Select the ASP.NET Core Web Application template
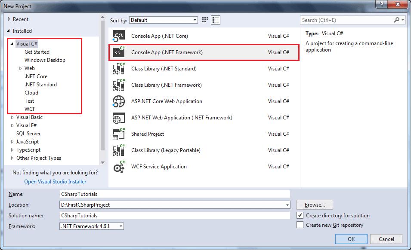Image resolution: width=411 pixels, height=250 pixels. tap(166, 101)
